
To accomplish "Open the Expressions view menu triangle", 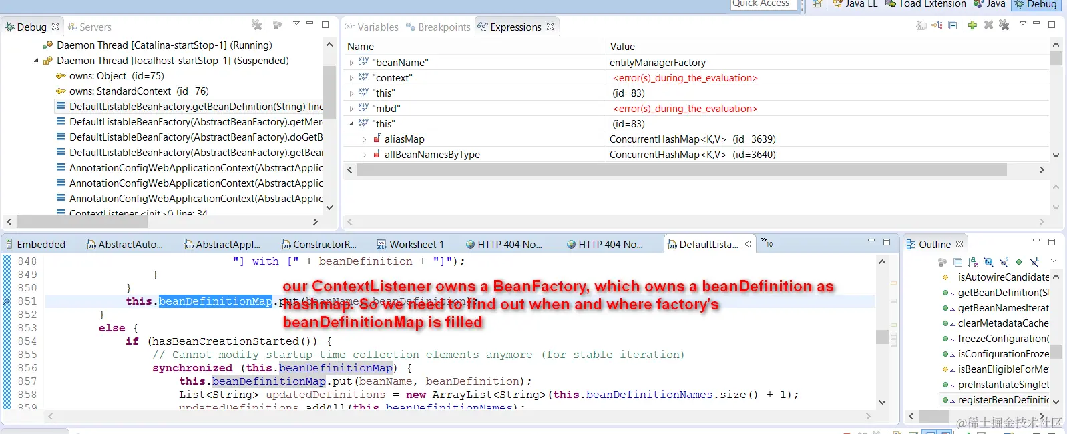I will click(1022, 23).
